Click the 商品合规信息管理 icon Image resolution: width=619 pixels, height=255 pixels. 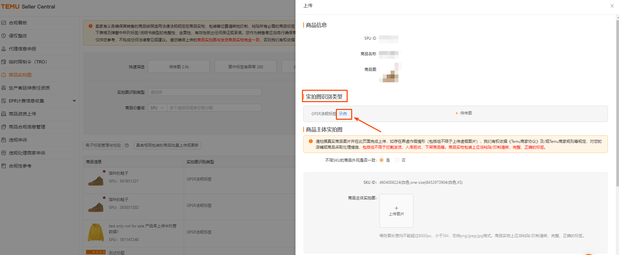[x=4, y=127]
